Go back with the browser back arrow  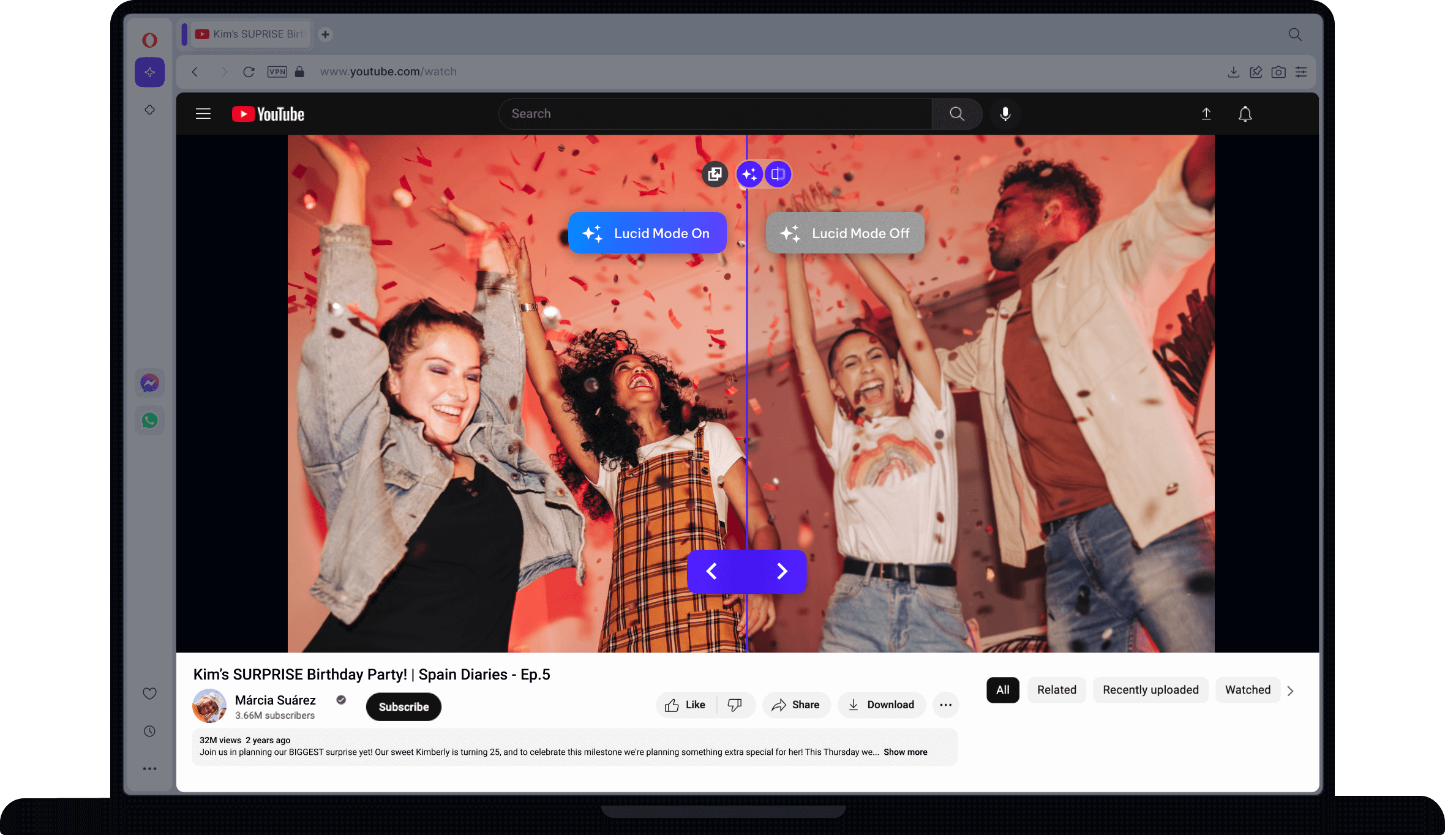[195, 72]
